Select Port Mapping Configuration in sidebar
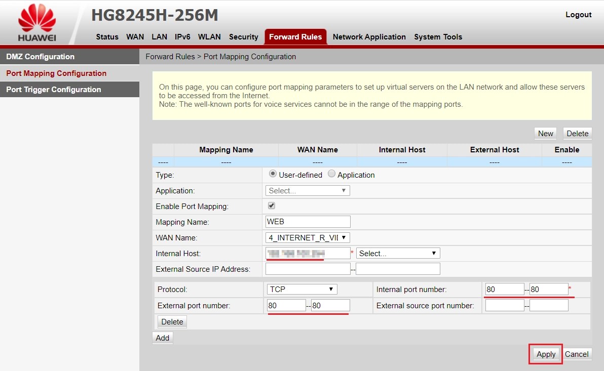The width and height of the screenshot is (604, 371). (x=56, y=73)
